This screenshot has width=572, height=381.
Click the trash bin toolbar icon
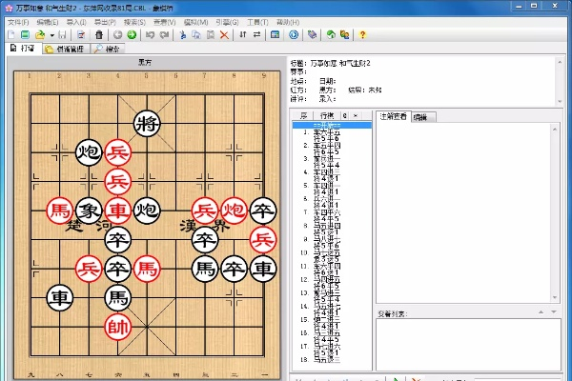coord(97,35)
